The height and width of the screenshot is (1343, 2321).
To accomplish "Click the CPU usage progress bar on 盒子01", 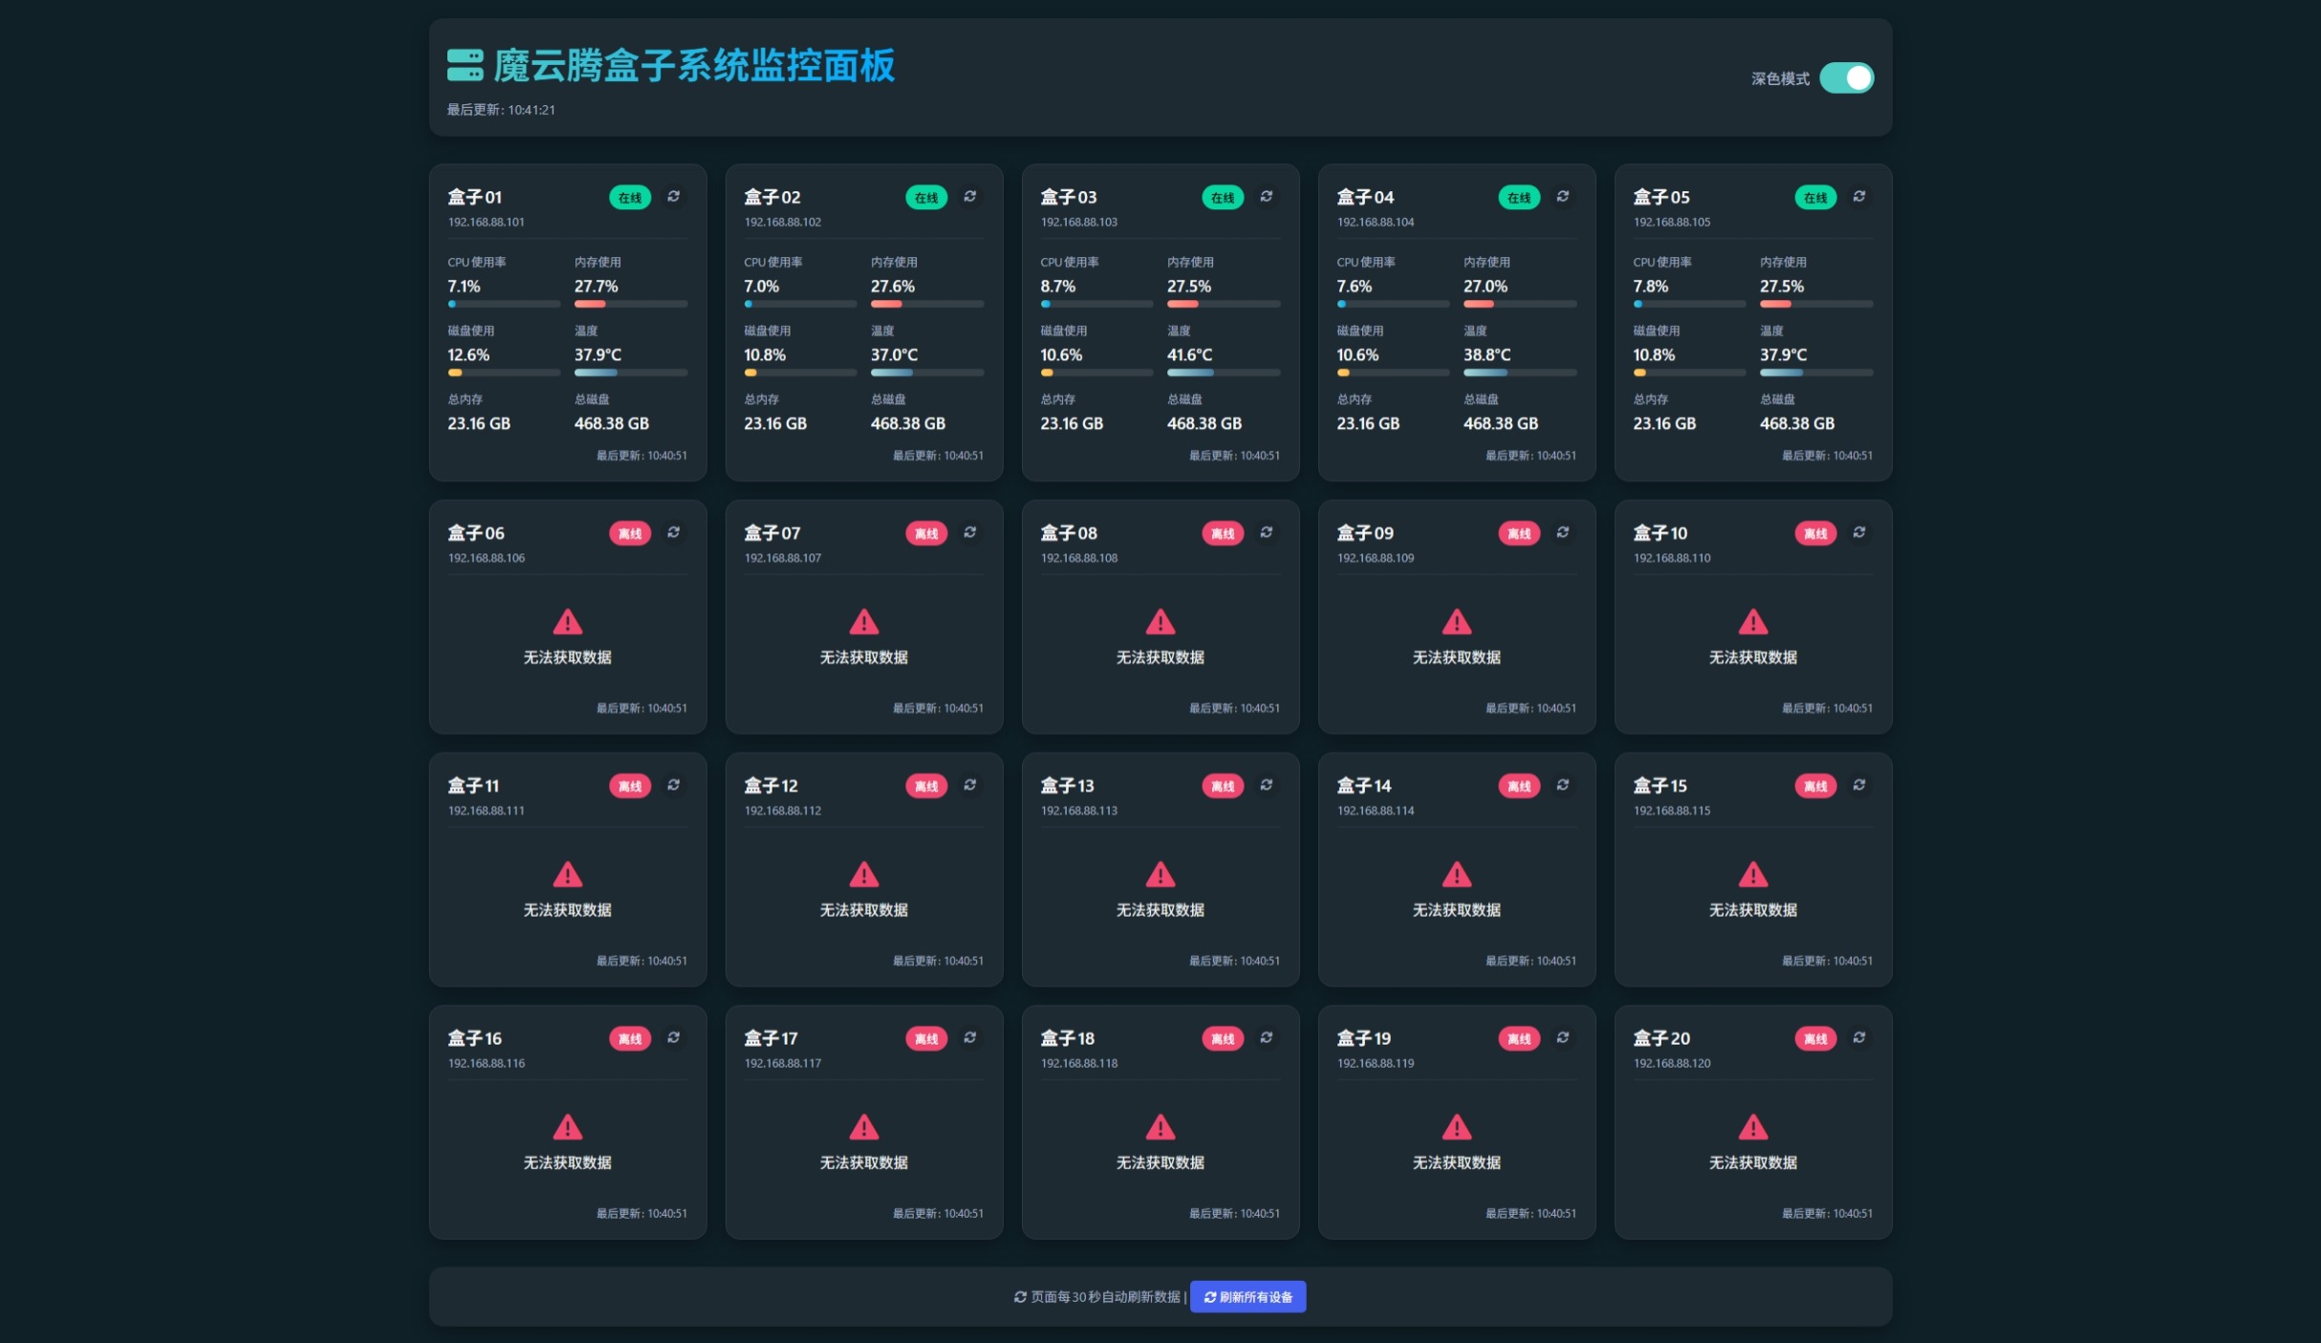I will (x=503, y=303).
